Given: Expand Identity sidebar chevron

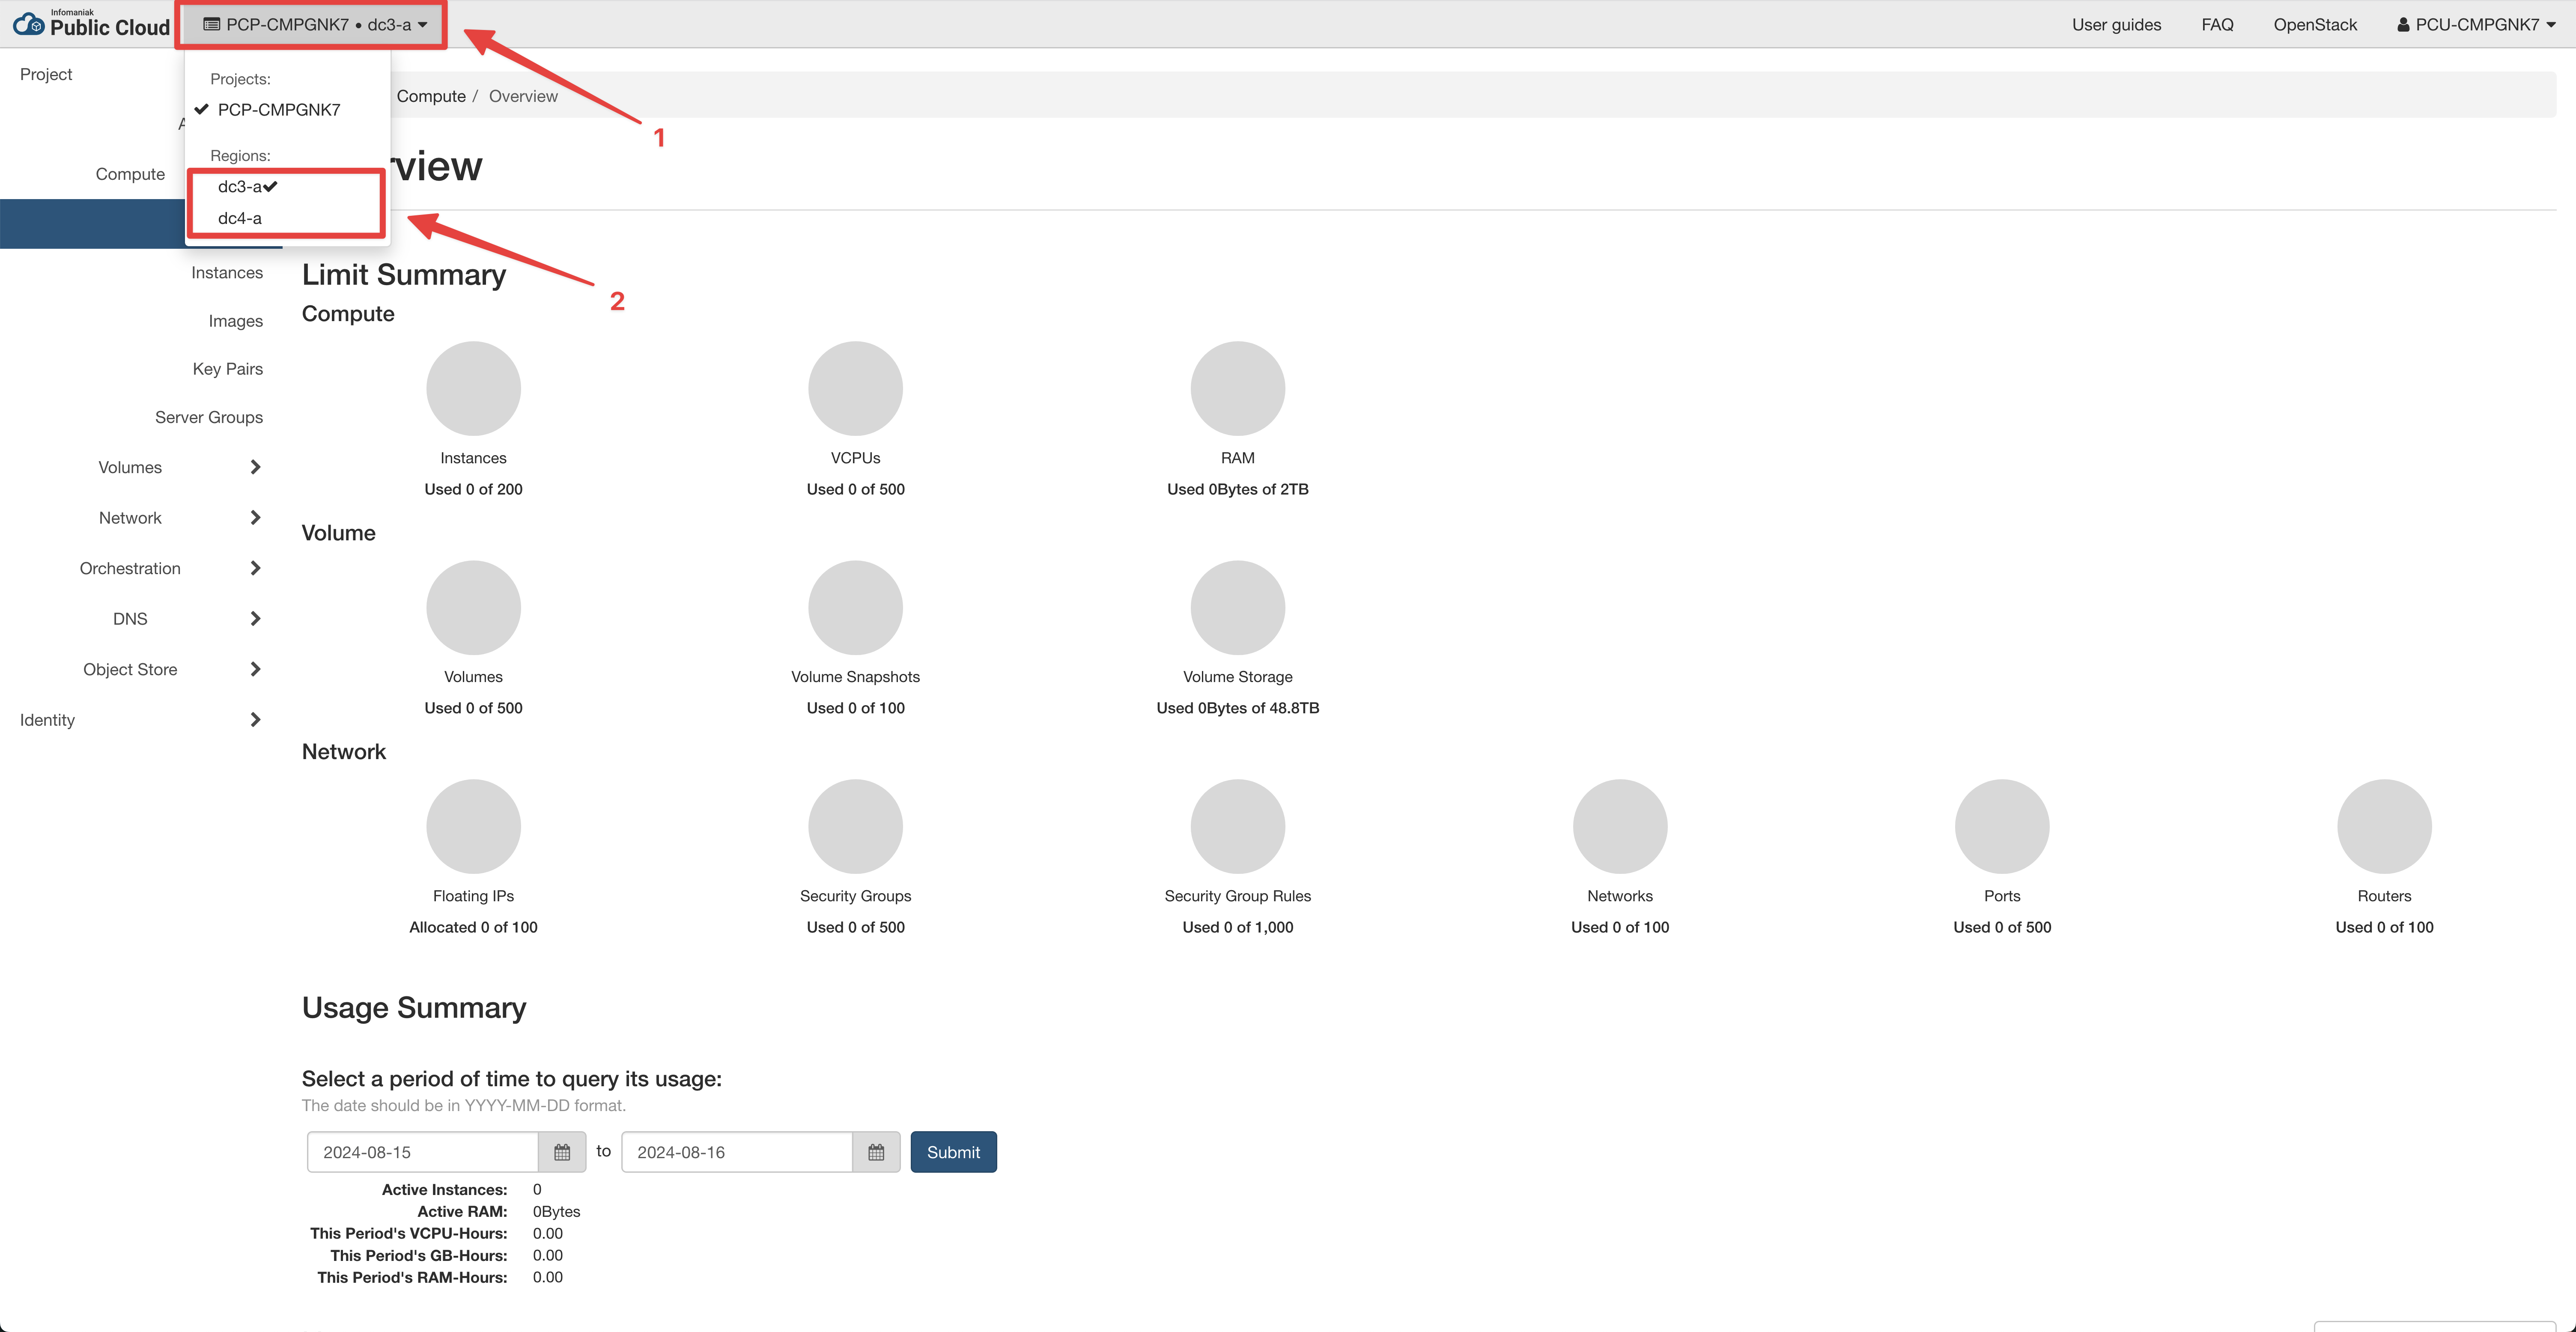Looking at the screenshot, I should (255, 720).
